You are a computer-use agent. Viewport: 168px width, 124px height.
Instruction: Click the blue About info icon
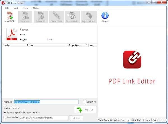(105, 16)
